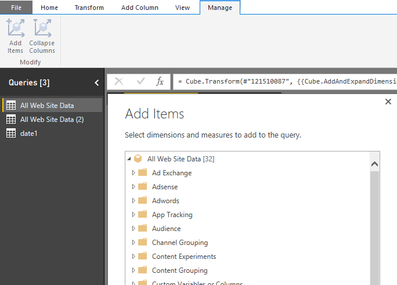
Task: Click the fx function icon
Action: point(160,81)
